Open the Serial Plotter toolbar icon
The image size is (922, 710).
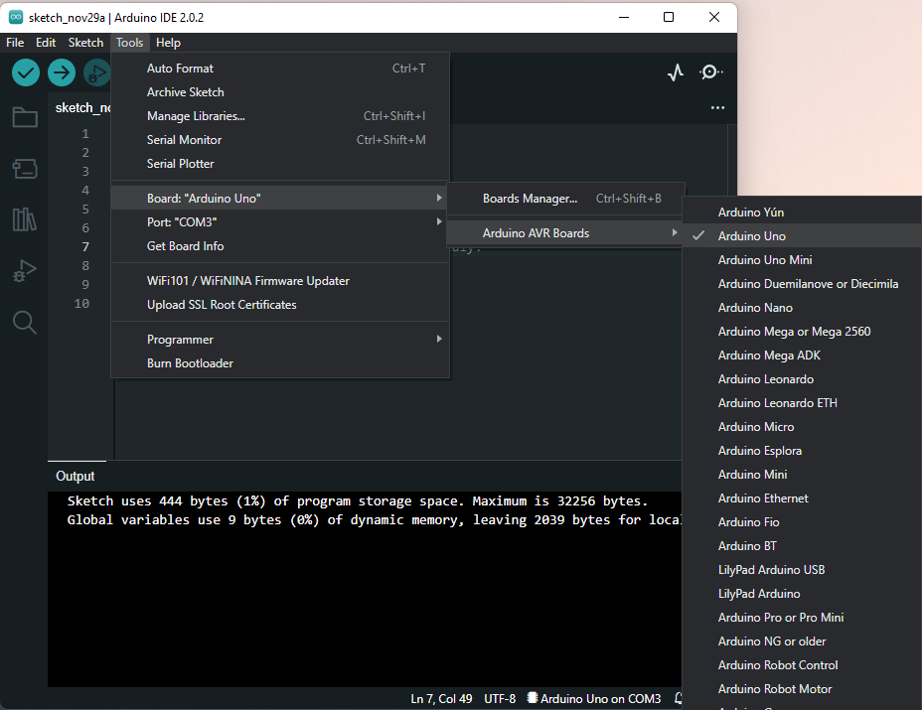click(x=676, y=72)
